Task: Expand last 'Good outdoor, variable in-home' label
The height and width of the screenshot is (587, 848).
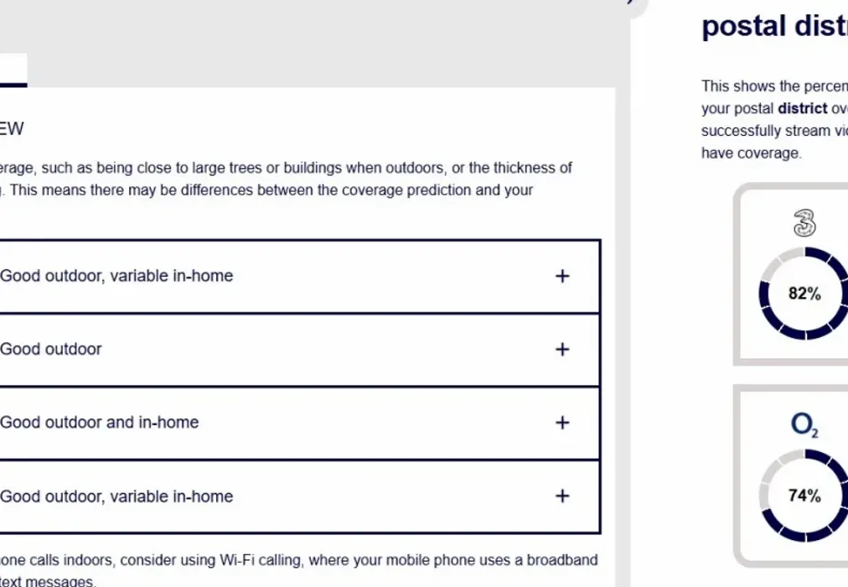Action: (116, 496)
